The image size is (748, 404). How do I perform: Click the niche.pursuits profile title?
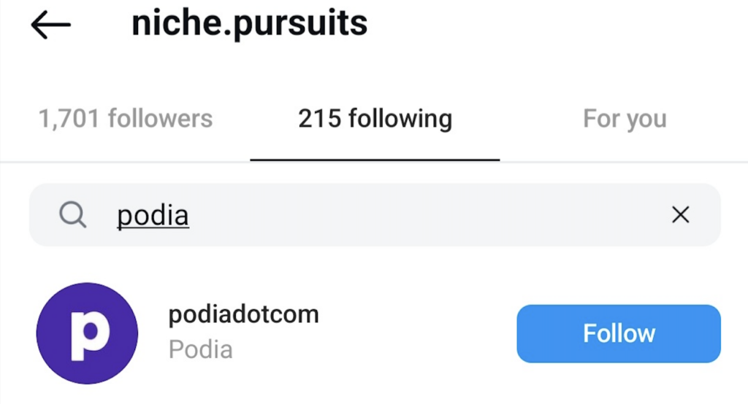coord(250,24)
